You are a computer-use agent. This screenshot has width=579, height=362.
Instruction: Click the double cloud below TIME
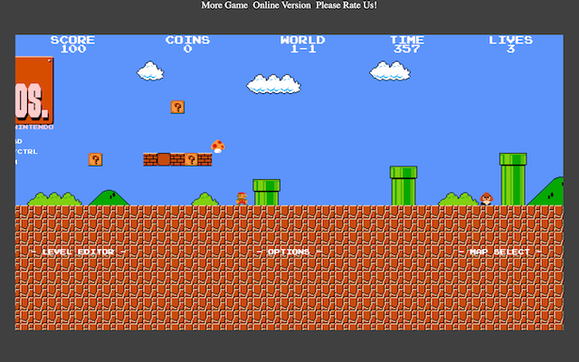(x=390, y=71)
